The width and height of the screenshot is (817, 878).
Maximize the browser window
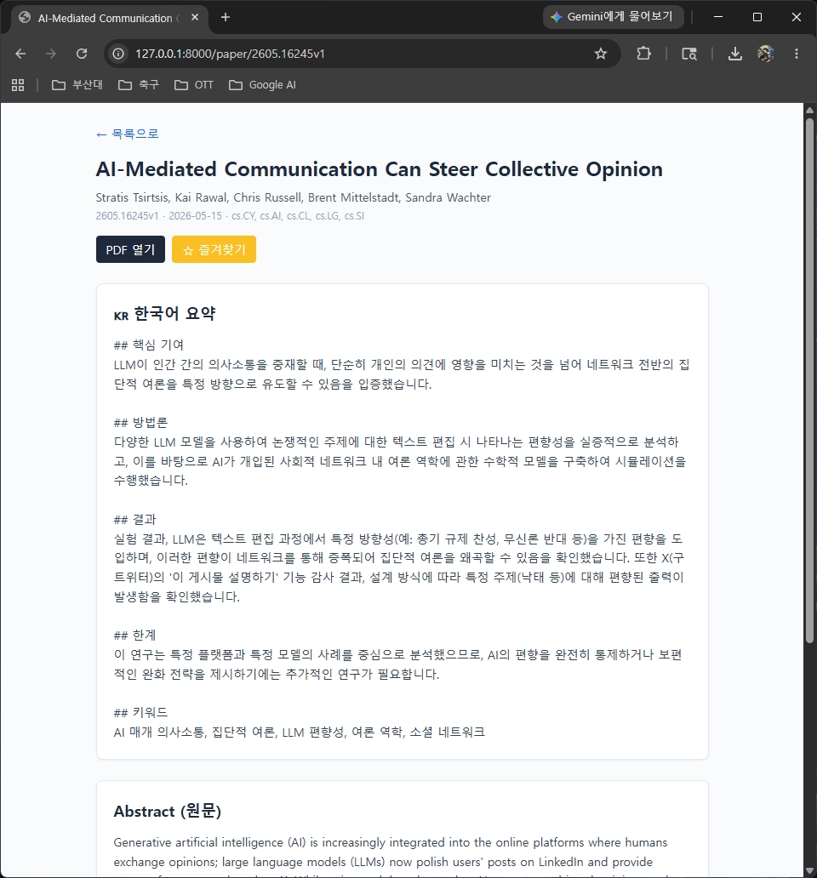(x=757, y=17)
